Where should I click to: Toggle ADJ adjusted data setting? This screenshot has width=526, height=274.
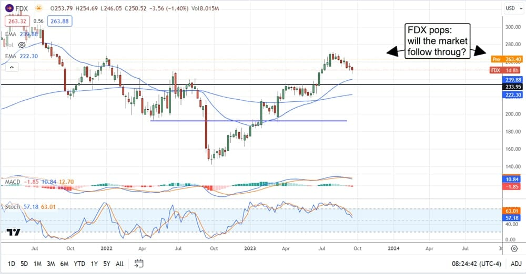coord(515,263)
